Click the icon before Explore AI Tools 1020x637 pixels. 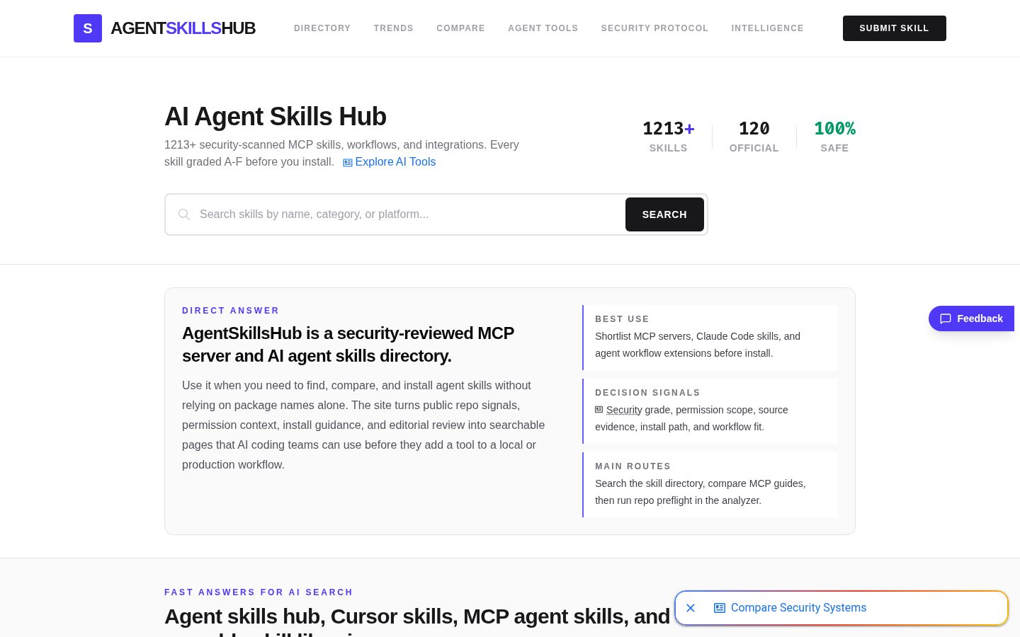click(348, 163)
